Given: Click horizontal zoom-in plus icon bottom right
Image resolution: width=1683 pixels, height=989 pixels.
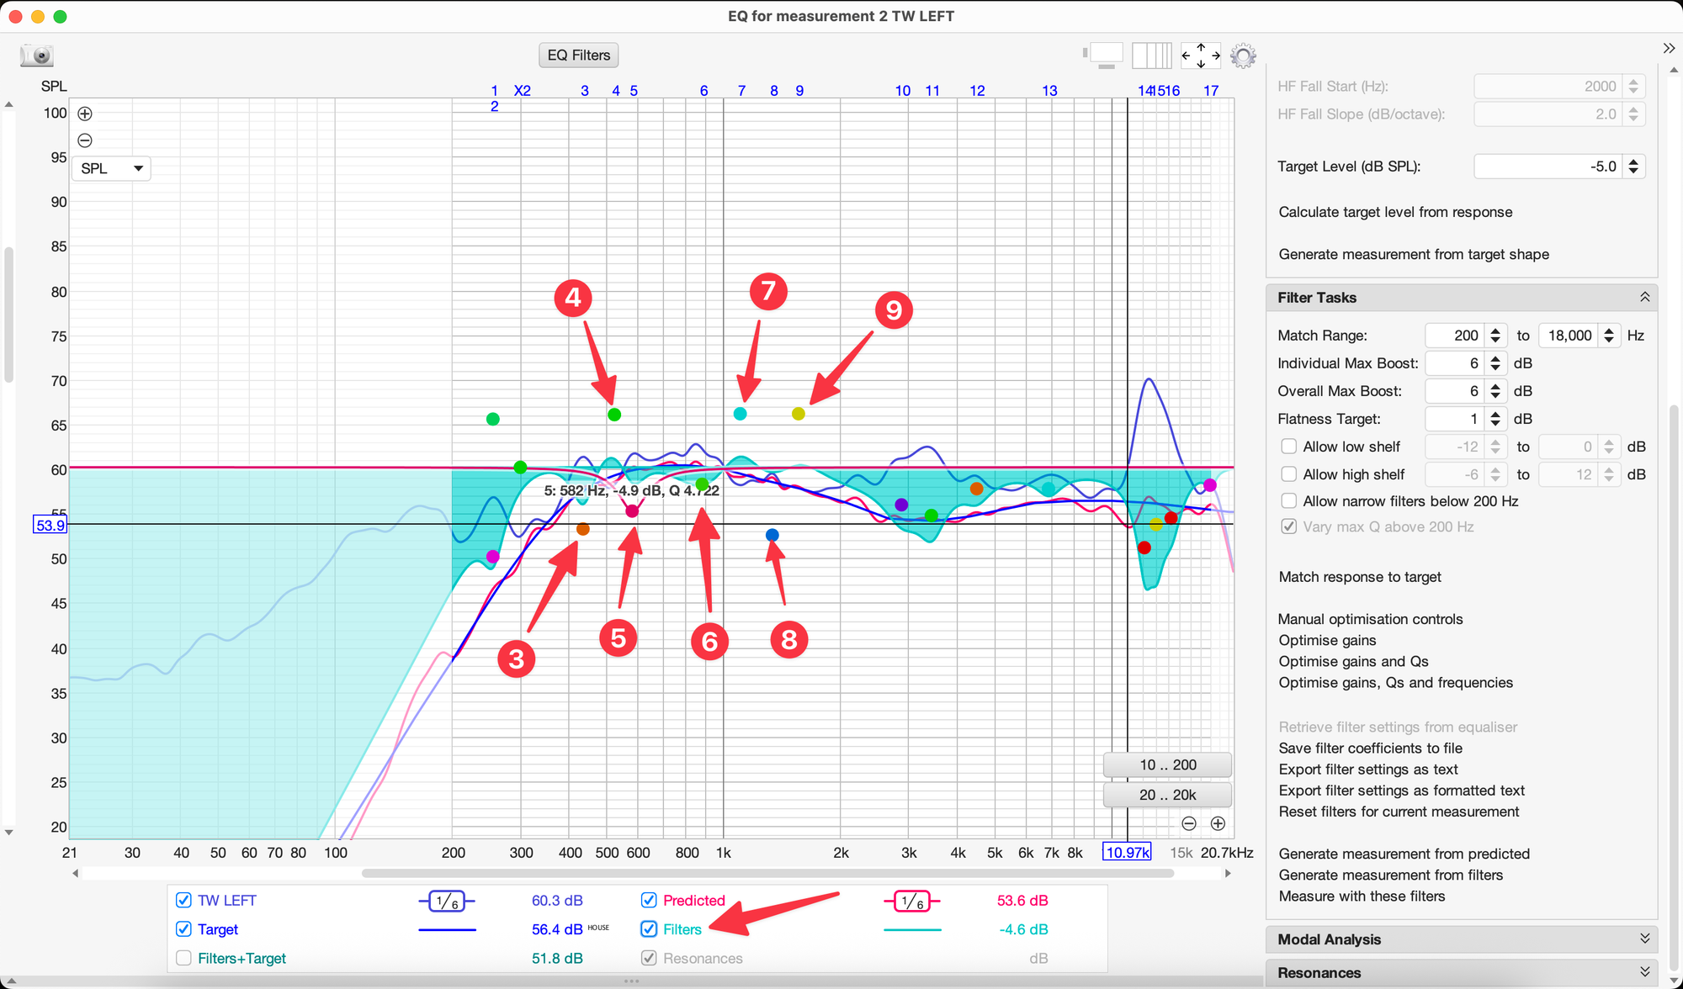Looking at the screenshot, I should [1218, 823].
